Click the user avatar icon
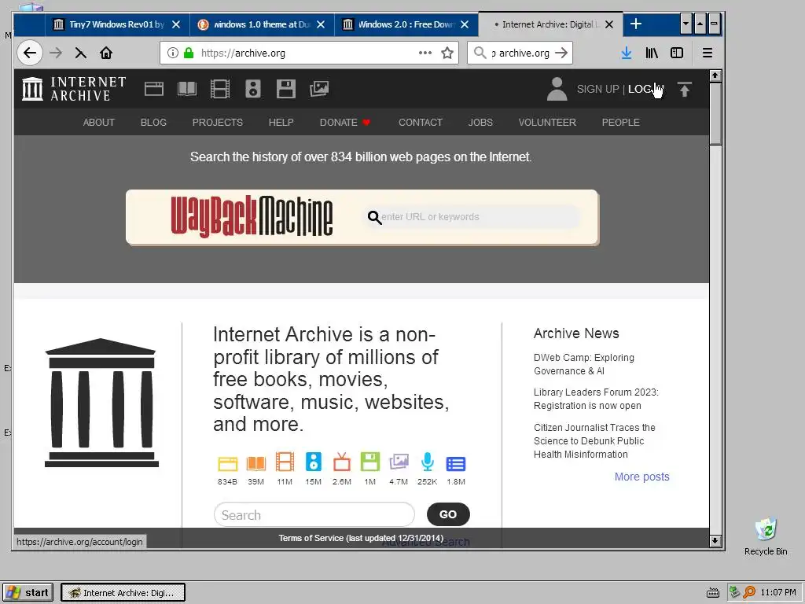Screen dimensions: 805x604 557,89
